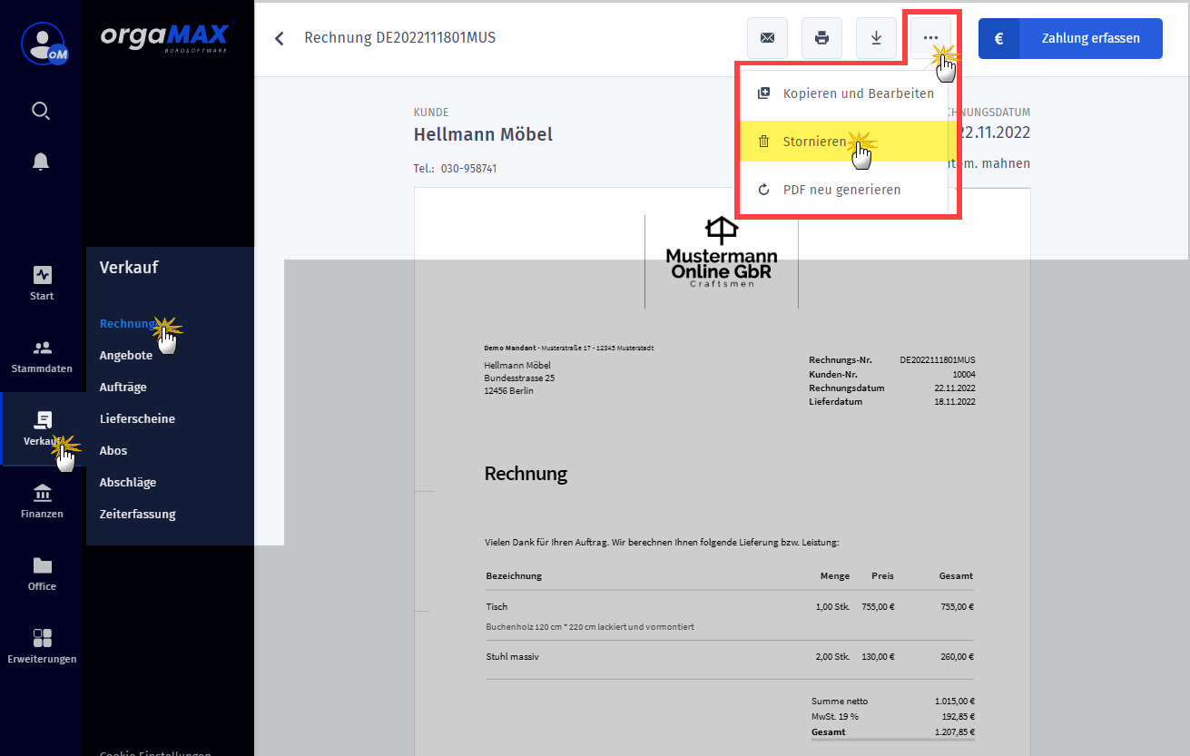Open the Finanzen section
Screen dimensions: 1190x756
(42, 501)
